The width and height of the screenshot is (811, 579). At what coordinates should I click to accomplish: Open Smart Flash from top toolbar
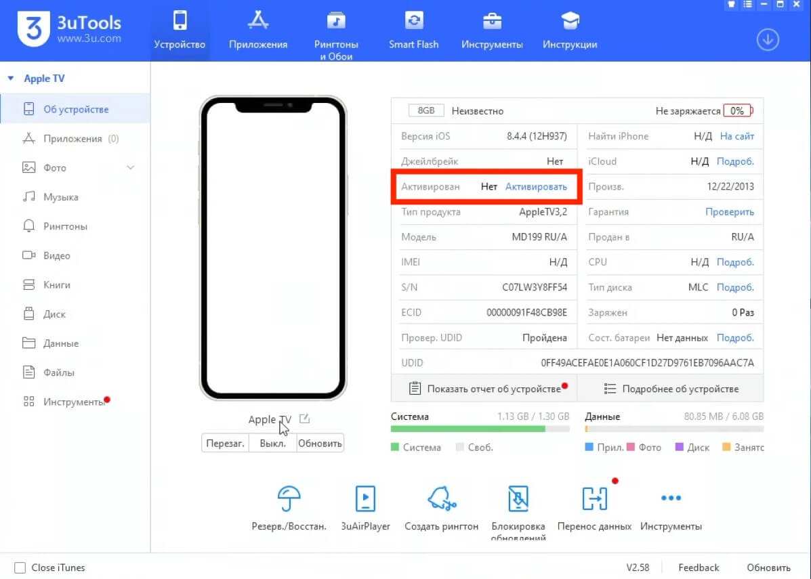413,30
